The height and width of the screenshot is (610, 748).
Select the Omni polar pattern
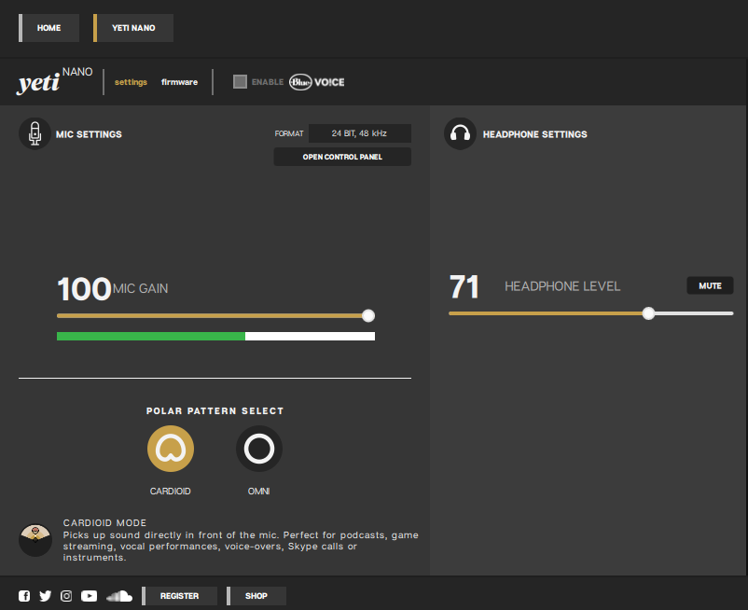coord(259,449)
